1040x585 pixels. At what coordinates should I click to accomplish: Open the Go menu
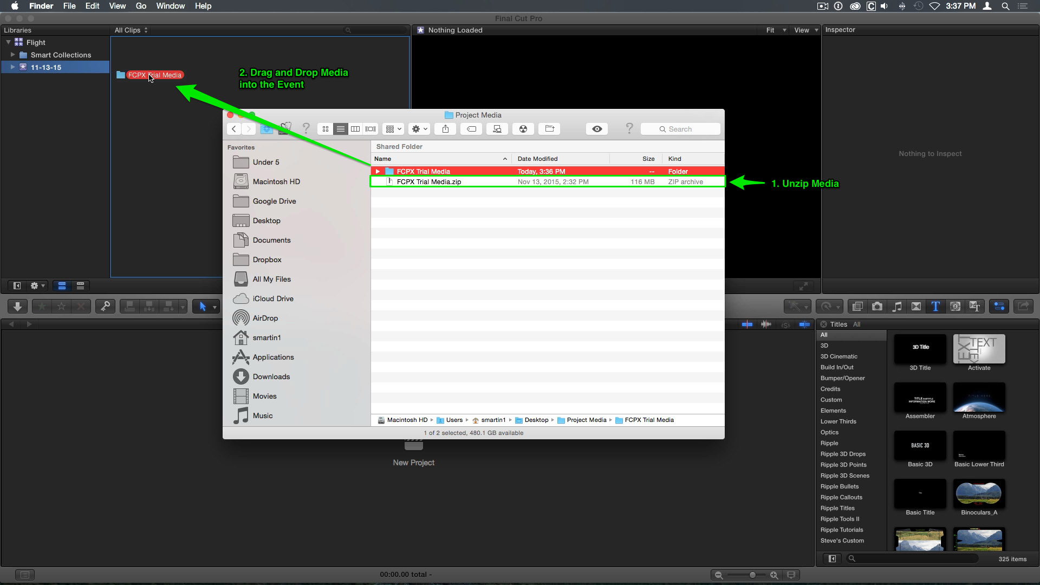(x=141, y=6)
